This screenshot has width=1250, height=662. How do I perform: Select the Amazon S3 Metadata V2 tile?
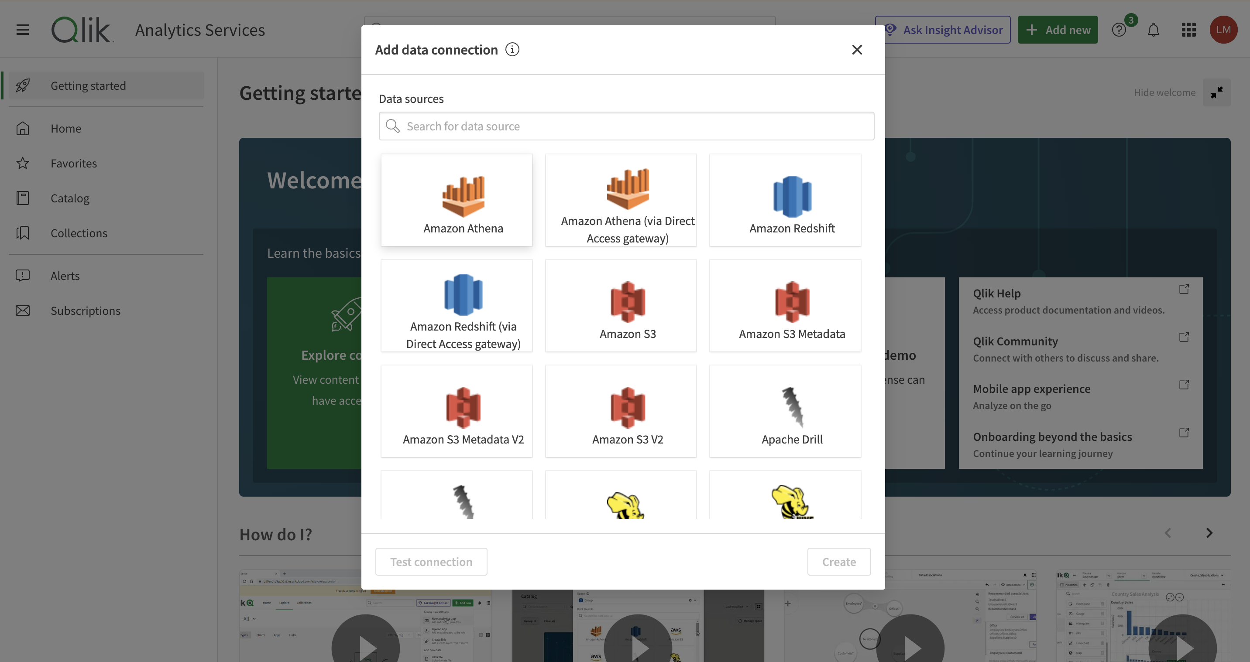click(x=457, y=411)
